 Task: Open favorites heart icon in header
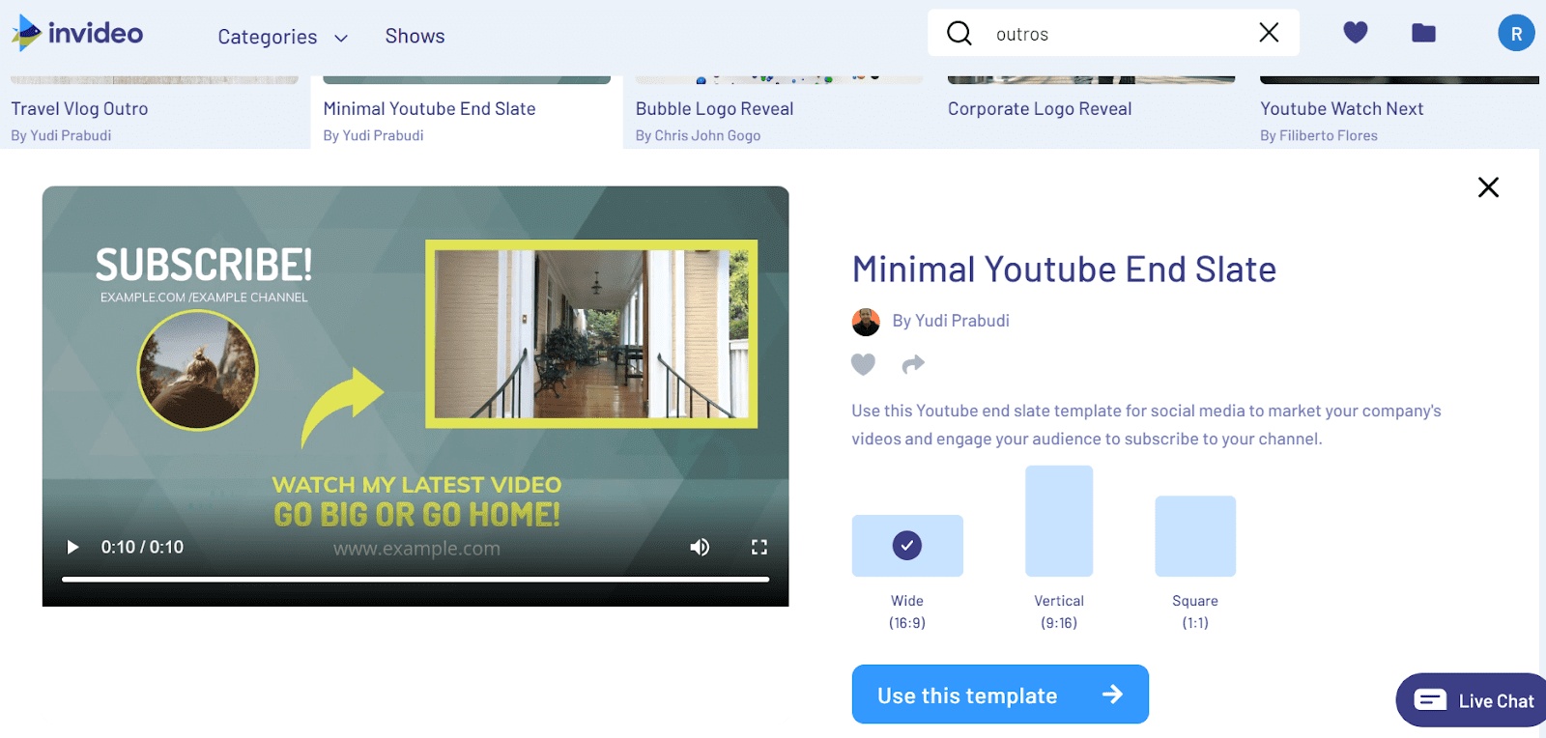1355,33
